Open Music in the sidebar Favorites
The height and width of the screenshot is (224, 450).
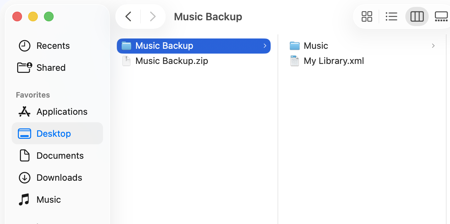pyautogui.click(x=48, y=200)
